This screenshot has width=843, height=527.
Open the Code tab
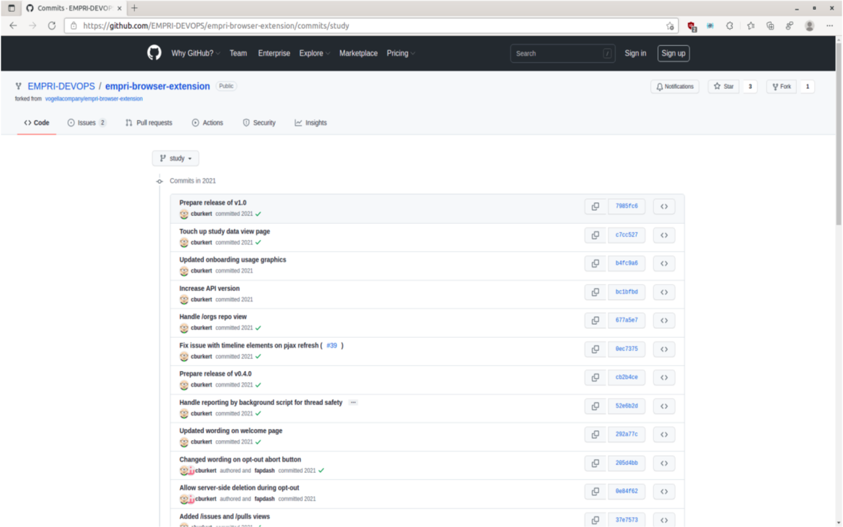[37, 123]
